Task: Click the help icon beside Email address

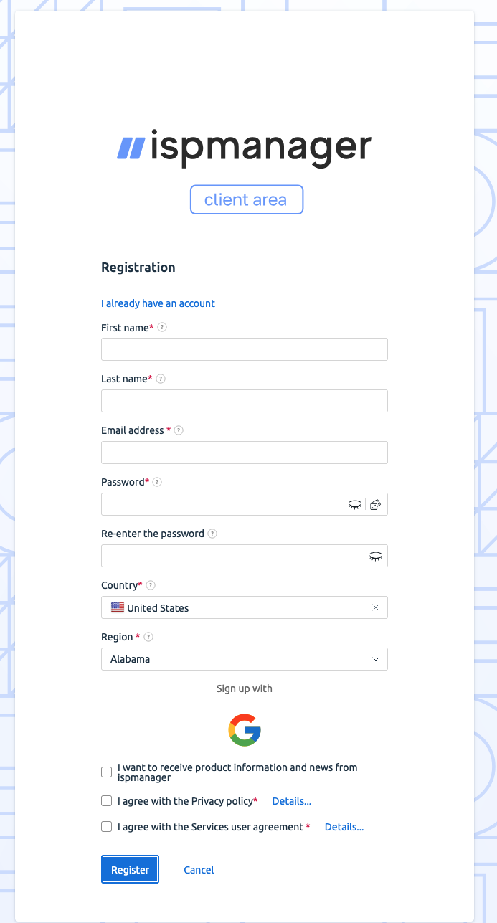Action: tap(179, 431)
